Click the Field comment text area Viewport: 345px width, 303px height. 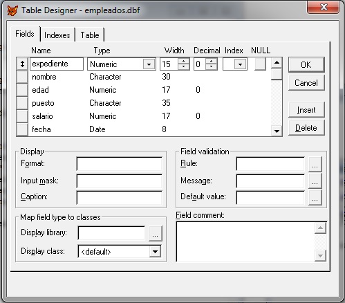[x=245, y=241]
